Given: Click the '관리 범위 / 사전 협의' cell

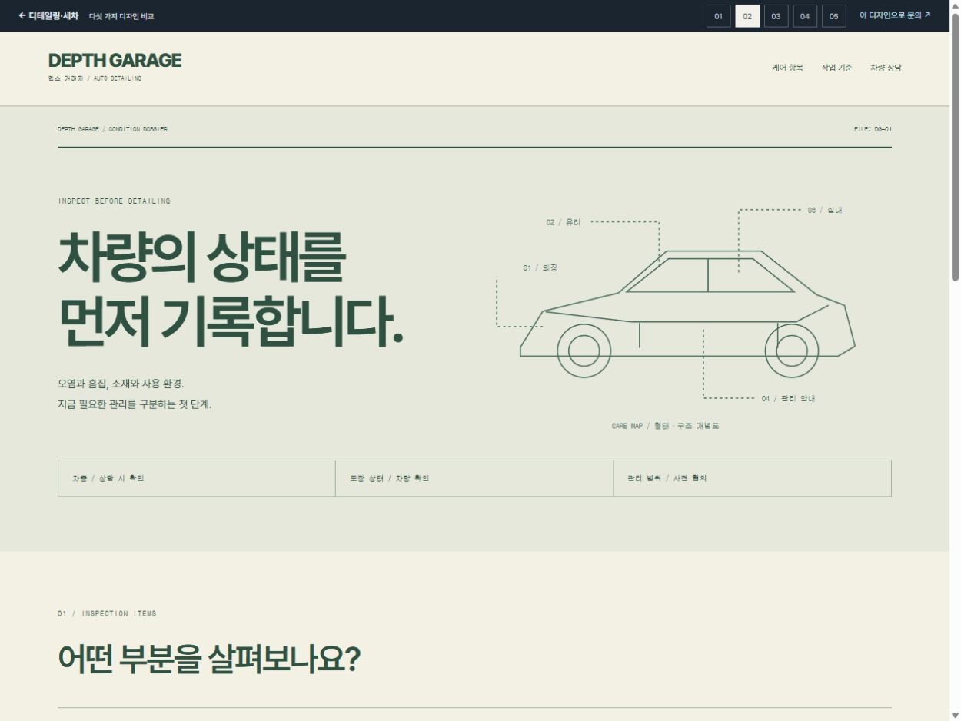Looking at the screenshot, I should click(x=752, y=478).
